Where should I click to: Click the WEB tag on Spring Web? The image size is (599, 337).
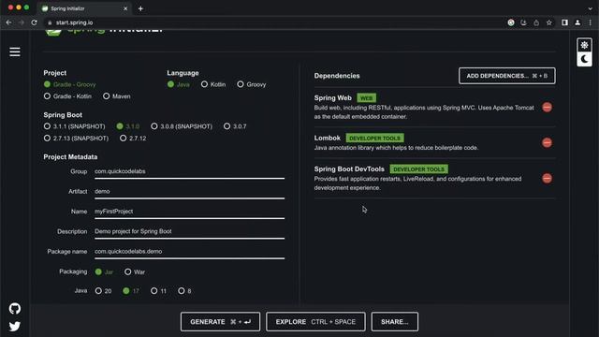366,98
